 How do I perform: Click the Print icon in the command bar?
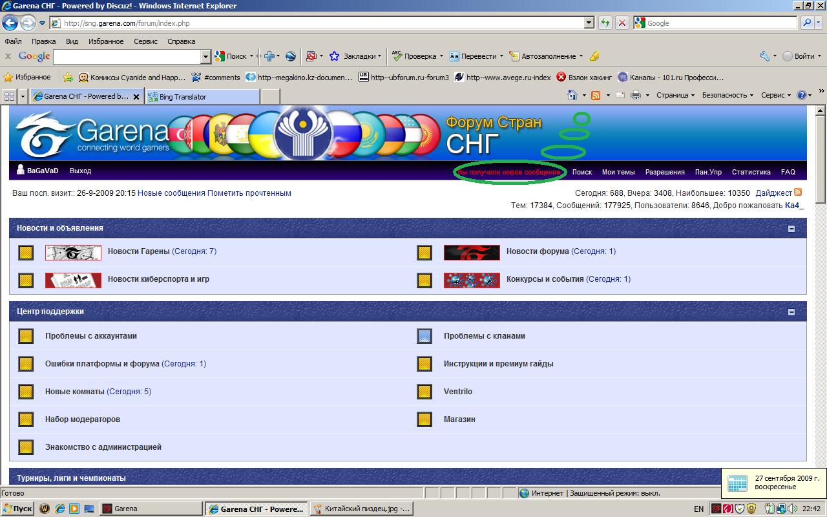click(x=635, y=96)
